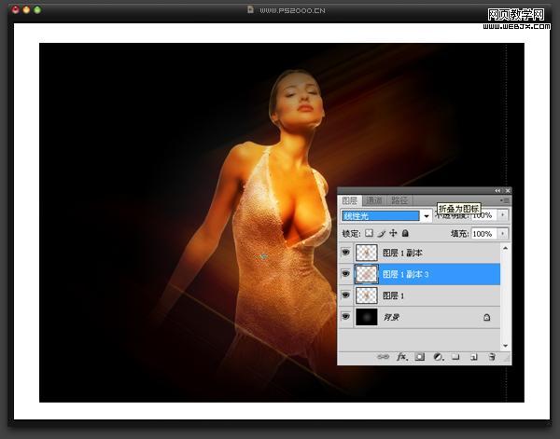Hide the 背景 layer eye icon

coord(345,317)
